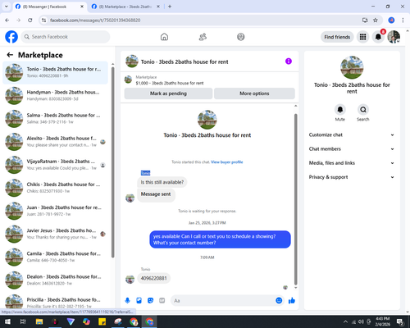The image size is (410, 328).
Task: Open the VijayaRatnam conversation
Action: (x=55, y=165)
